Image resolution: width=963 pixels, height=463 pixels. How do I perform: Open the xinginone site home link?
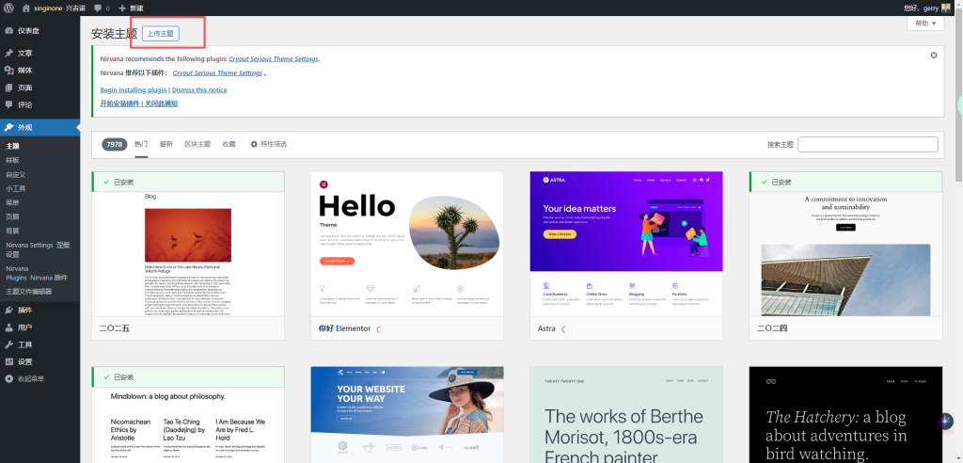coord(55,8)
